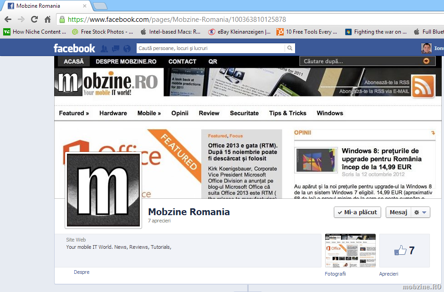Open a new browser tab

click(100, 6)
